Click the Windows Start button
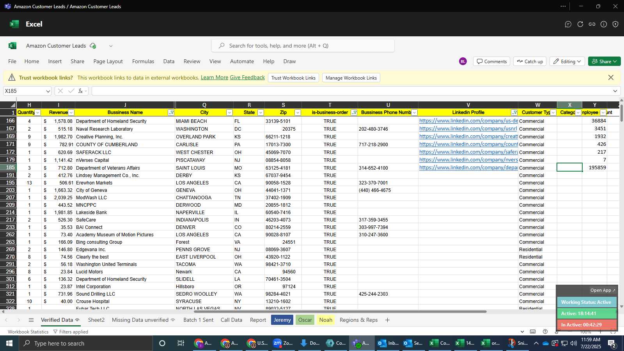This screenshot has width=624, height=351. point(9,343)
